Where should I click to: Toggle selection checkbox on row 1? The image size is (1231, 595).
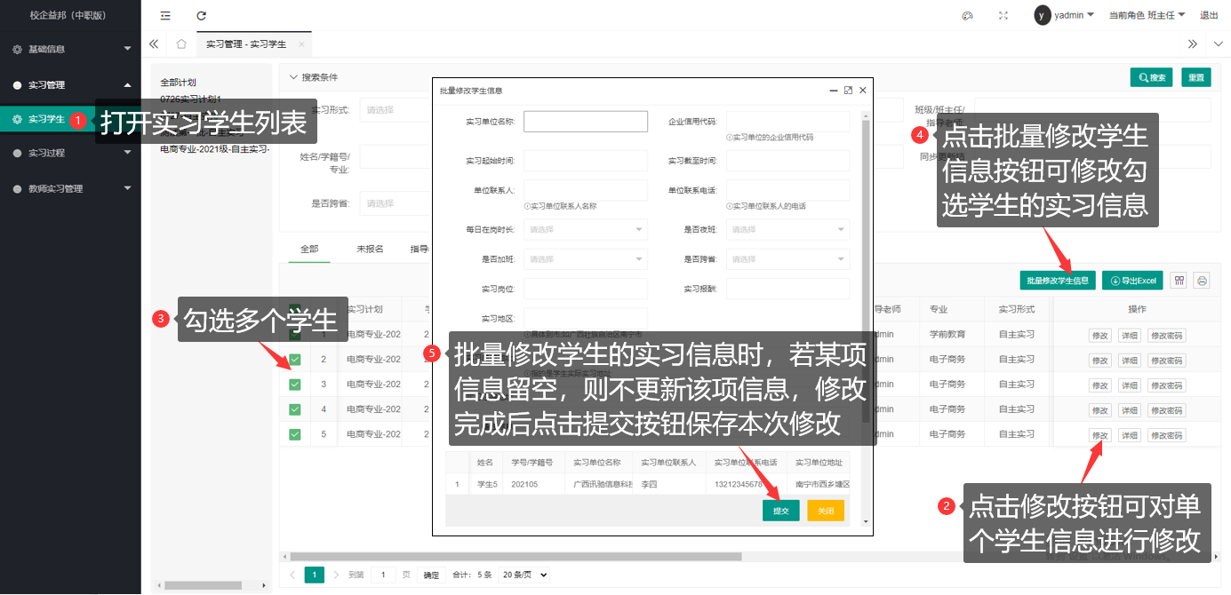click(293, 336)
